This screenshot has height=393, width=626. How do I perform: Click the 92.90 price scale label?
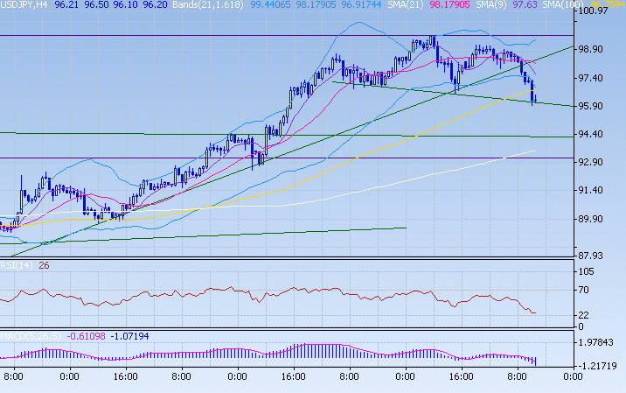tap(600, 163)
